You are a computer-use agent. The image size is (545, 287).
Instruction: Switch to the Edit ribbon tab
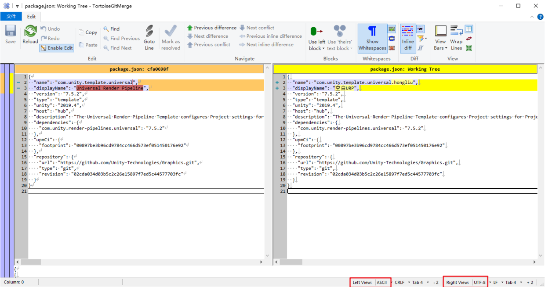click(32, 17)
